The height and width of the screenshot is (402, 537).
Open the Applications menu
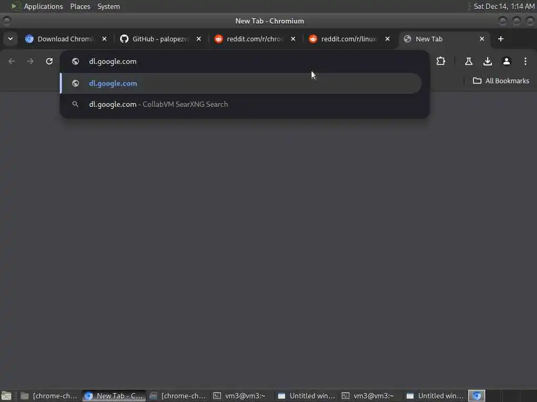point(43,6)
